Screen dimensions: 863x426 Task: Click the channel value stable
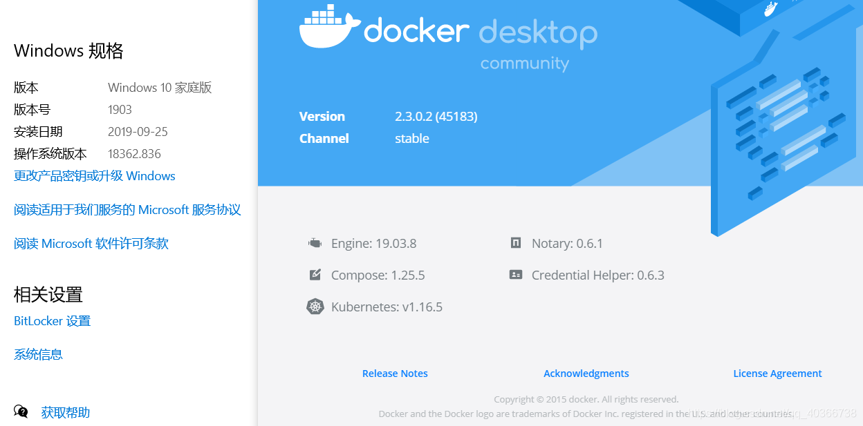412,139
